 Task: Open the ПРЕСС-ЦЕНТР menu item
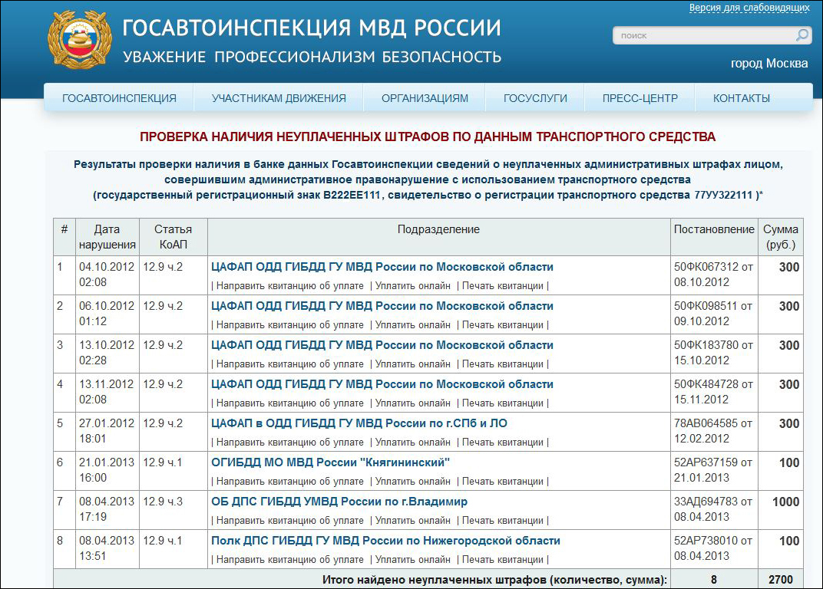tap(640, 98)
